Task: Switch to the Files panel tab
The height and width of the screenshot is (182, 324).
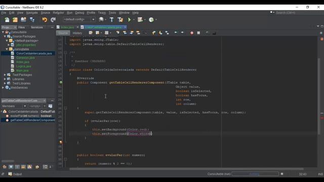Action: pyautogui.click(x=21, y=27)
